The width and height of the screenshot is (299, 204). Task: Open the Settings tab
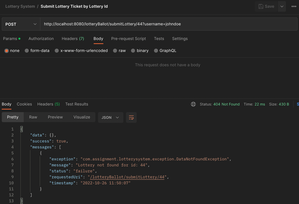180,39
